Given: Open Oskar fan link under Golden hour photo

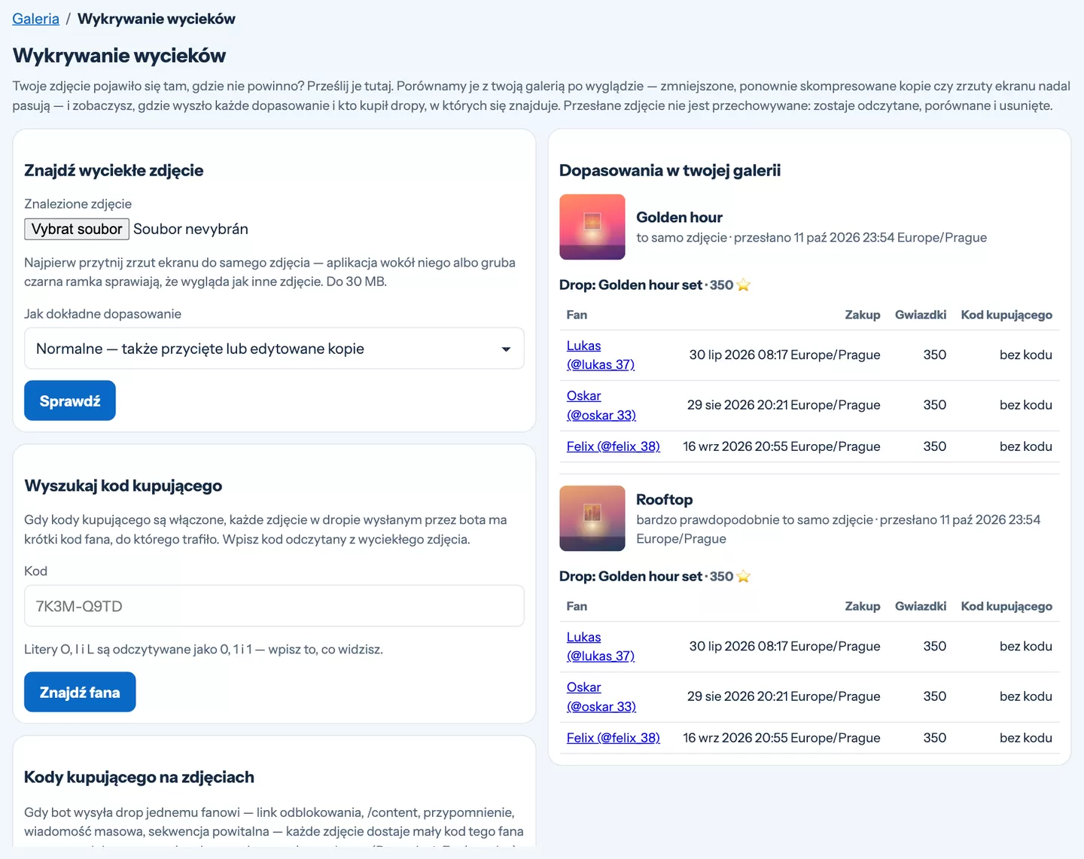Looking at the screenshot, I should (x=601, y=405).
